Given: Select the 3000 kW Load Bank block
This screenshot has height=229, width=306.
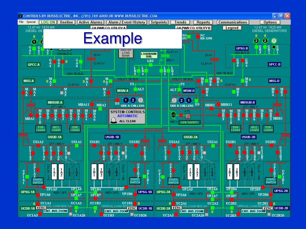Looking at the screenshot, I should tap(126, 53).
